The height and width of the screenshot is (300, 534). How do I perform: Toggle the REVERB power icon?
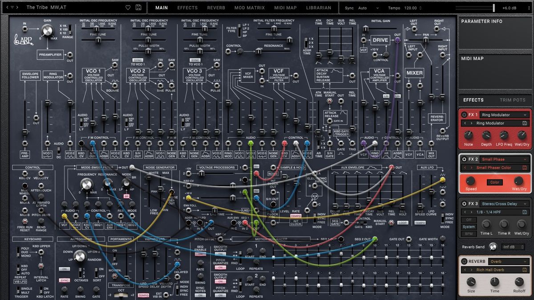click(x=465, y=261)
